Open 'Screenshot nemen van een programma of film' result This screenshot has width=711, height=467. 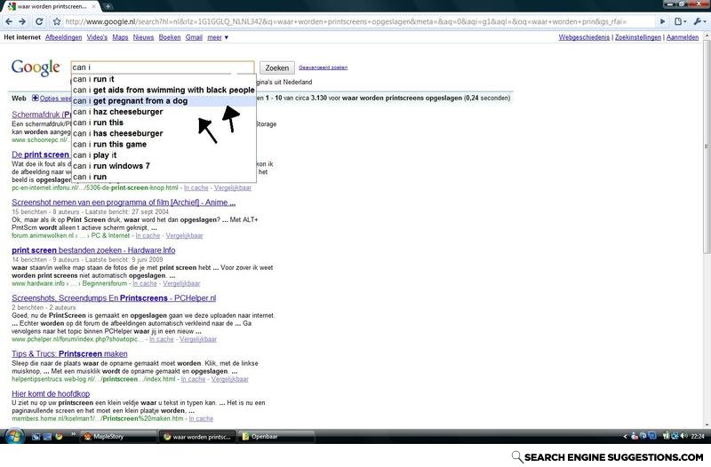point(124,202)
